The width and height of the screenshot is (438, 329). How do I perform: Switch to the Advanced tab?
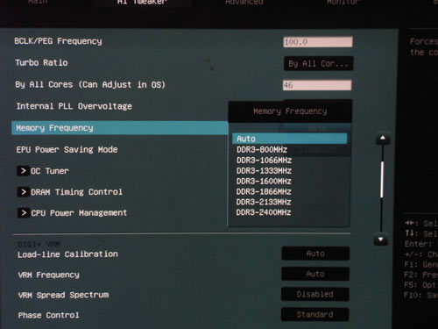(x=244, y=3)
